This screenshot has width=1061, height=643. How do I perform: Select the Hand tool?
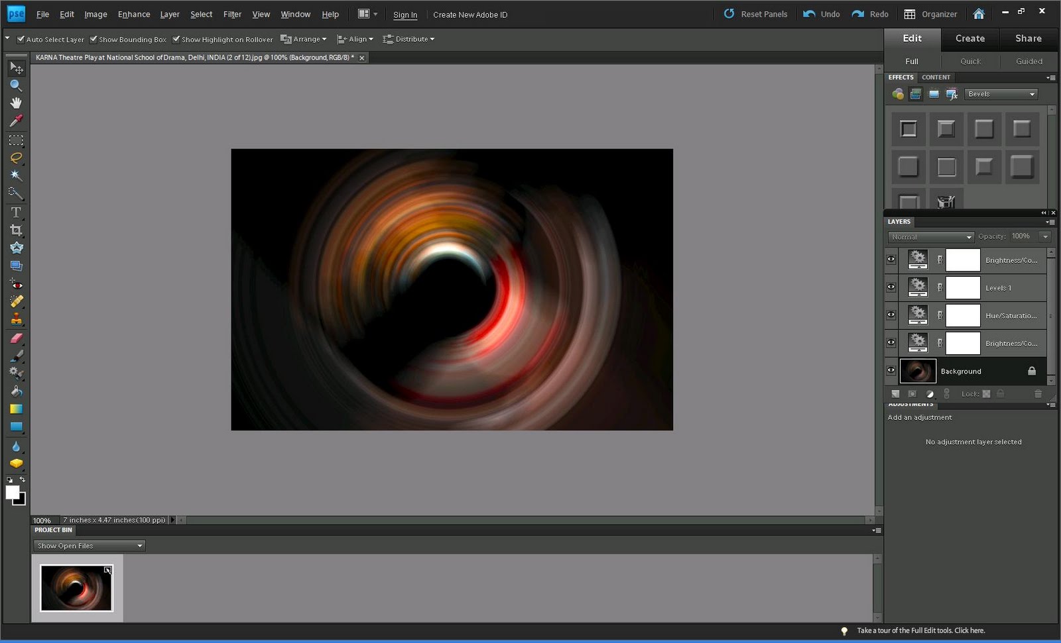point(16,103)
